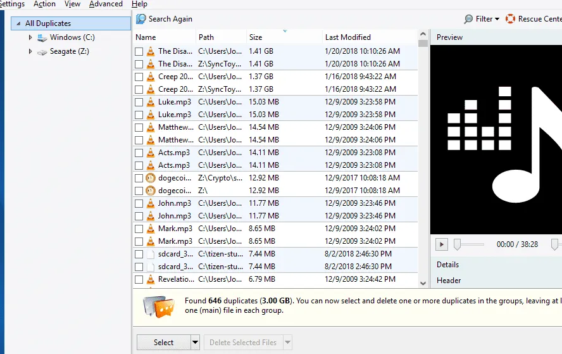Open the View menu
Image resolution: width=562 pixels, height=354 pixels.
[x=72, y=4]
